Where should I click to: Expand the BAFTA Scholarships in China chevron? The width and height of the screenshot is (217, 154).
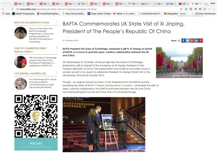[57, 22]
